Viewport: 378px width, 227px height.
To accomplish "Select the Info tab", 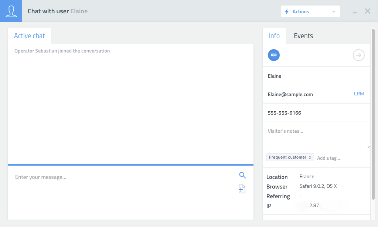I will tap(274, 36).
